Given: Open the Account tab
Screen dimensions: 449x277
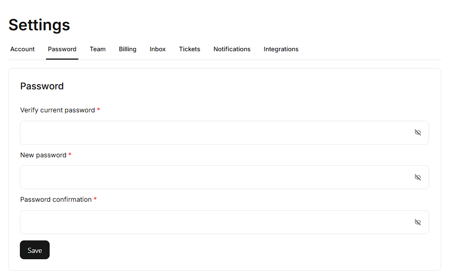Looking at the screenshot, I should tap(22, 49).
